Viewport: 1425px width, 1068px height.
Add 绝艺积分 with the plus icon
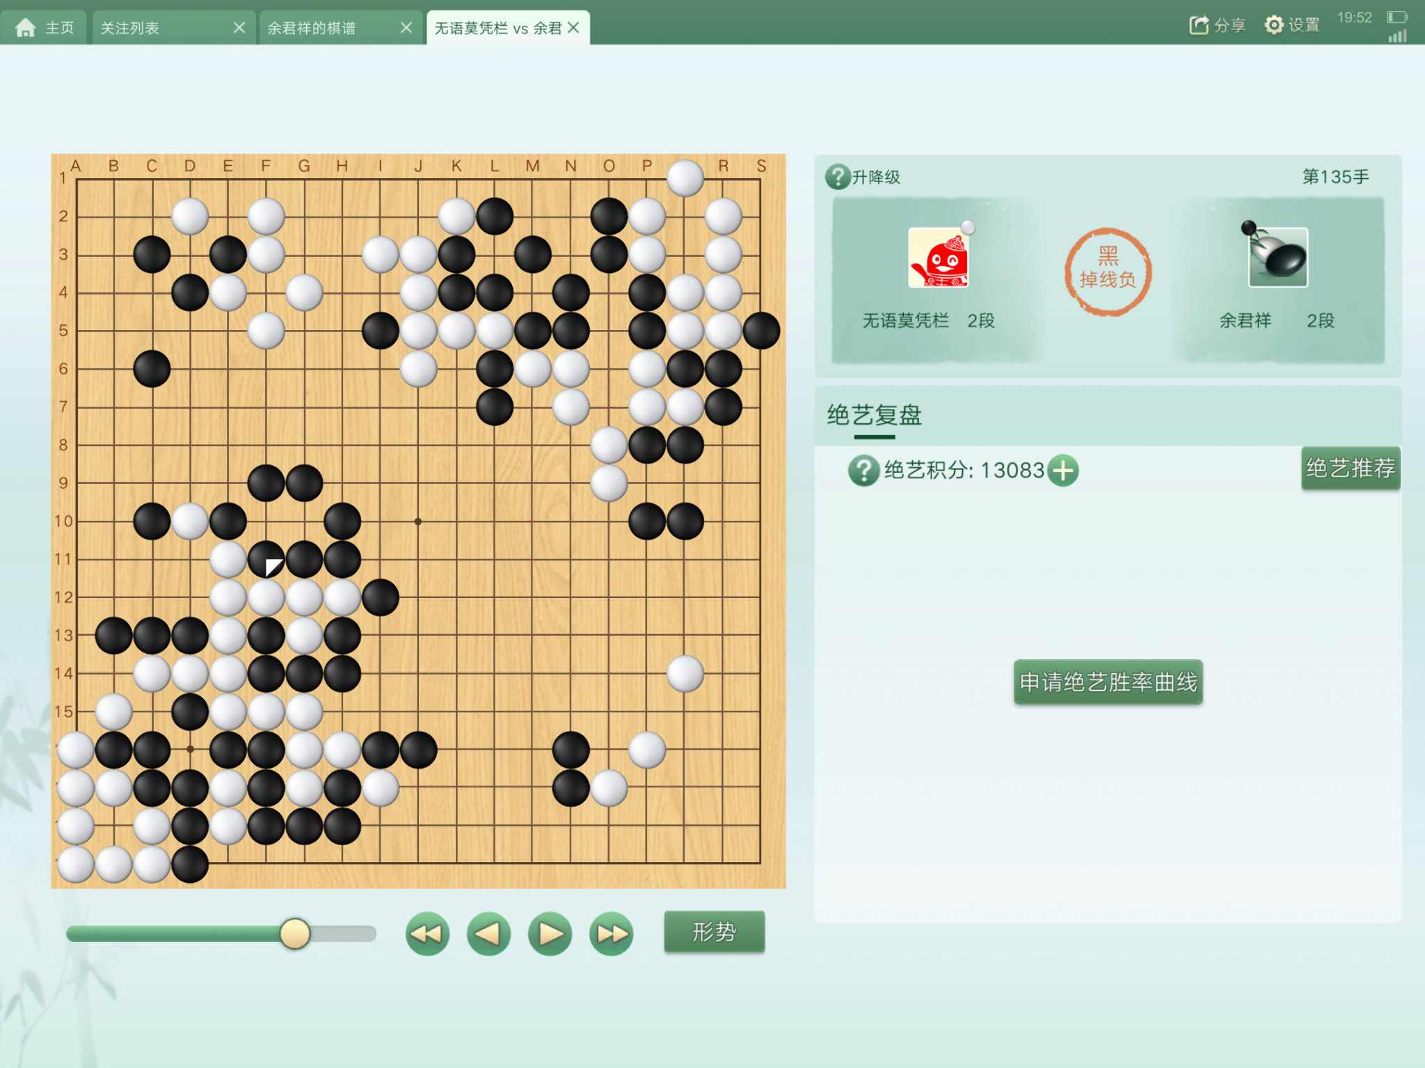point(1062,471)
